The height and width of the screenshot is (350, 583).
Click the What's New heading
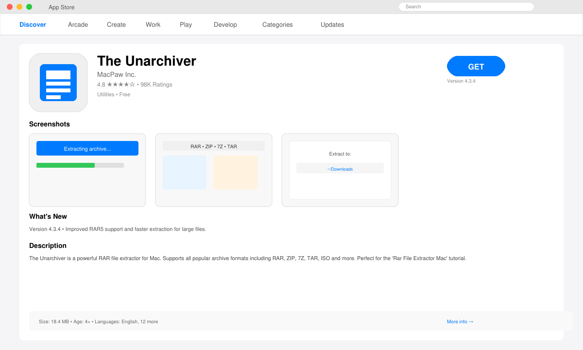pyautogui.click(x=48, y=216)
